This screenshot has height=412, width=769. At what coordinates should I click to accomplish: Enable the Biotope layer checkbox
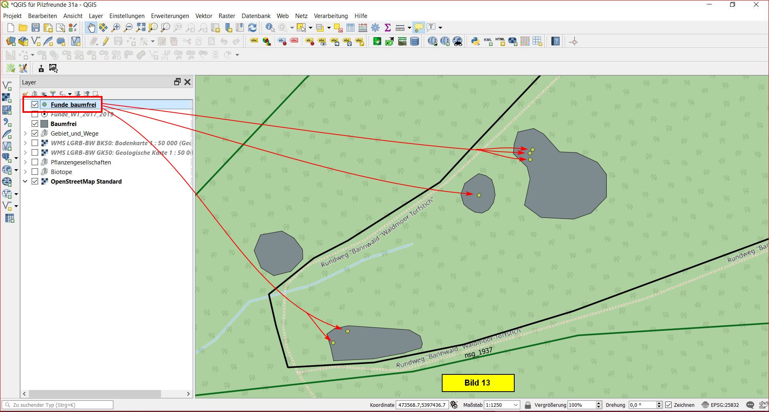35,172
